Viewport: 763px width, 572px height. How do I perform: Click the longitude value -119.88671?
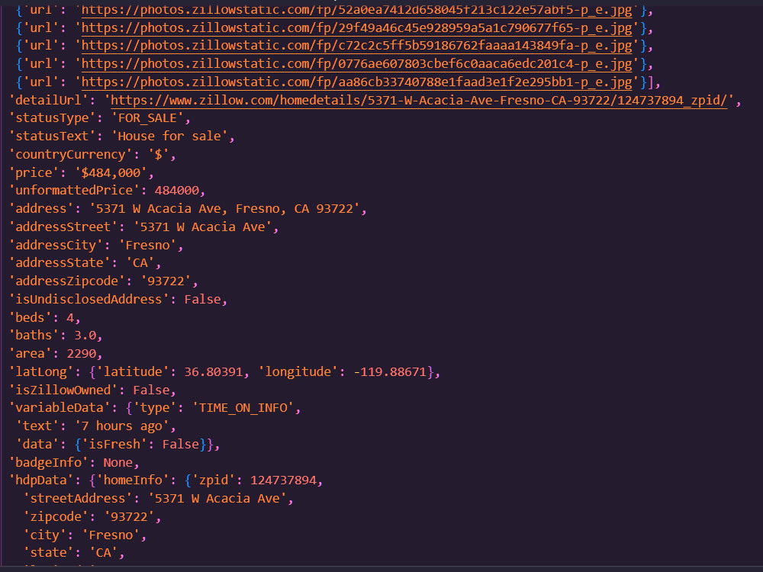point(390,372)
